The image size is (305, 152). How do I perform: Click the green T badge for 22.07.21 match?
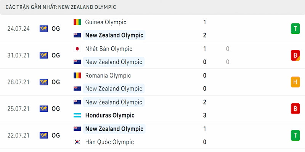tap(295, 135)
